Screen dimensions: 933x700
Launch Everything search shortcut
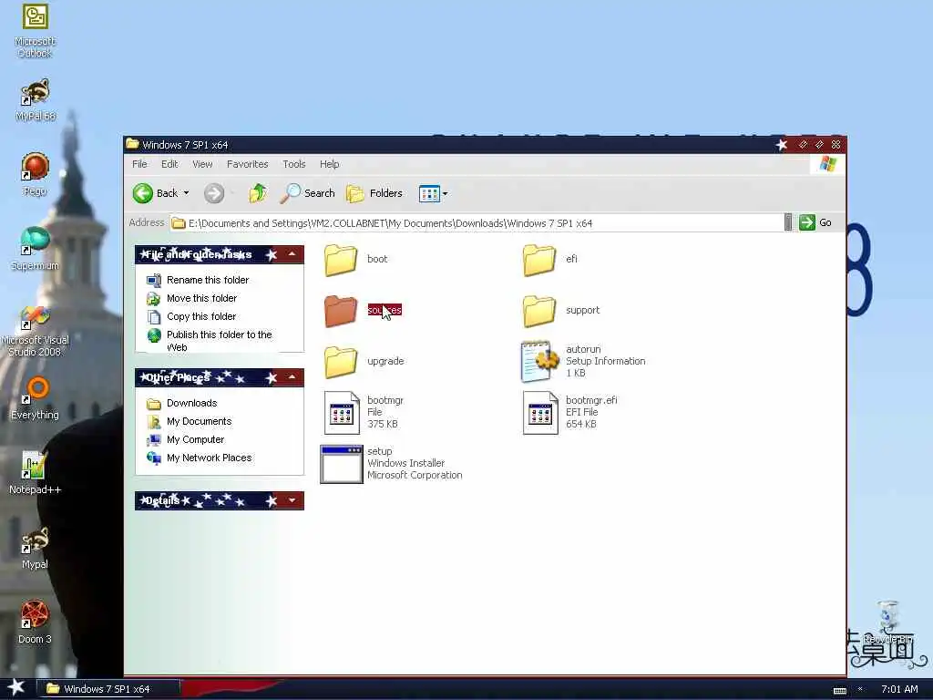pyautogui.click(x=35, y=398)
